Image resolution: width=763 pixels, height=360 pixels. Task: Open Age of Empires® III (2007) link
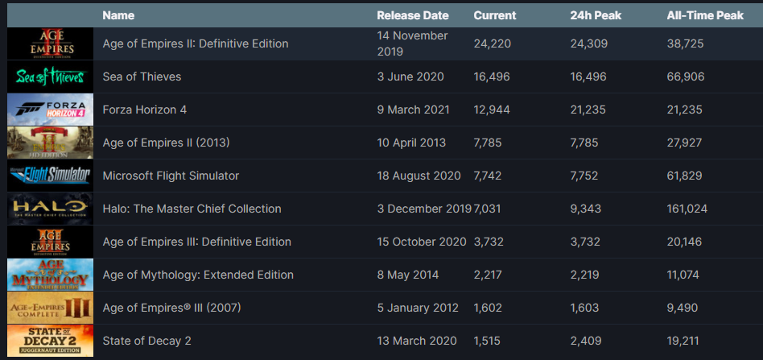(171, 308)
